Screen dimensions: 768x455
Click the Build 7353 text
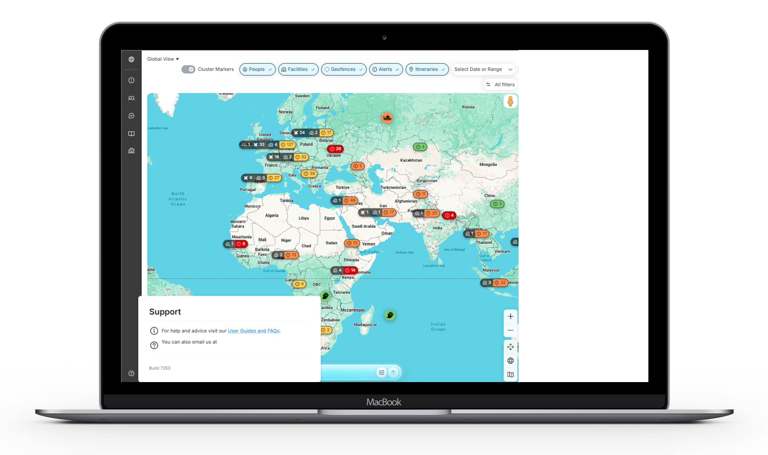(x=160, y=368)
